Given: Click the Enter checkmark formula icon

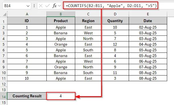Looking at the screenshot, I should point(47,6).
